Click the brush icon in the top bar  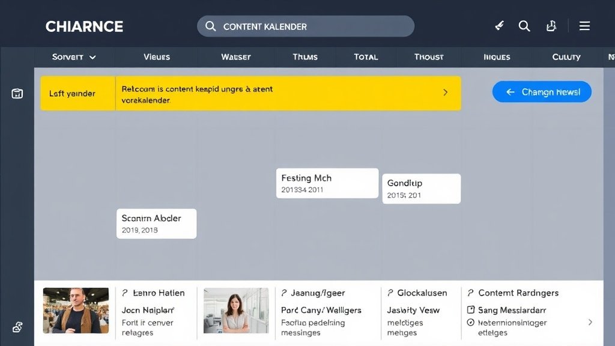499,26
